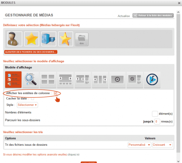
Task: Select the video player display model
Action: [117, 80]
